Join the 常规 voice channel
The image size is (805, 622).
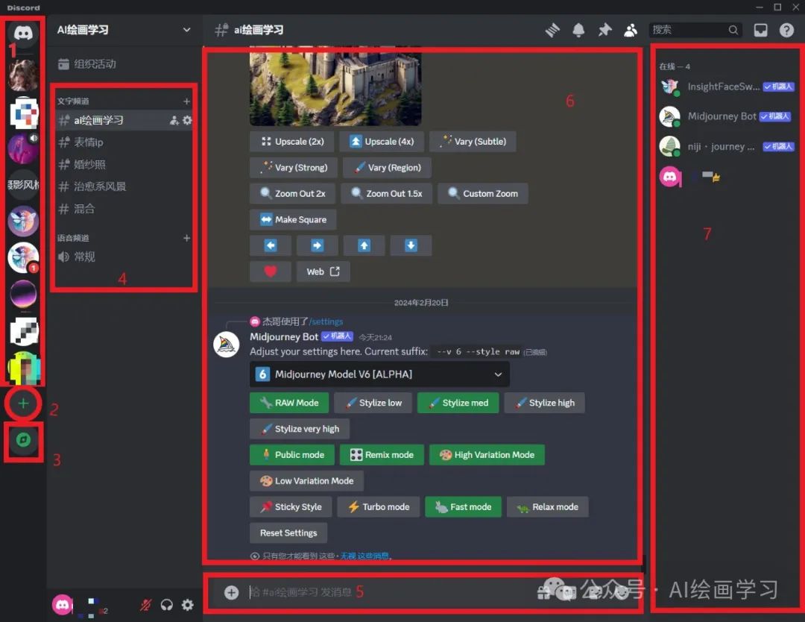[x=124, y=257]
